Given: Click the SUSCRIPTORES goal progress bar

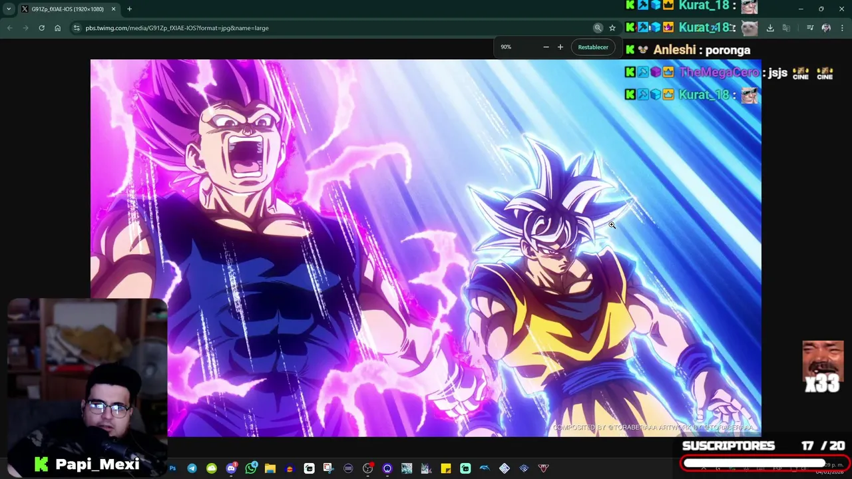Looking at the screenshot, I should click(x=764, y=463).
